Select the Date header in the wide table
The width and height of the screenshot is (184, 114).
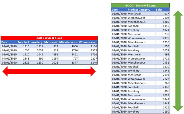pos(4,42)
